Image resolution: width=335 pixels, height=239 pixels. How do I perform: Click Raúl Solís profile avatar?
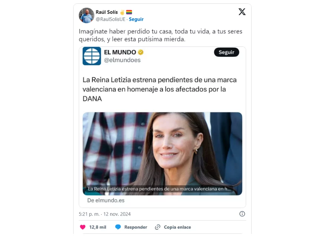coord(86,15)
